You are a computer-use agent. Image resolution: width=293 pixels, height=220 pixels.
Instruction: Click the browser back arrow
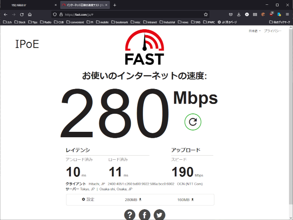5,14
